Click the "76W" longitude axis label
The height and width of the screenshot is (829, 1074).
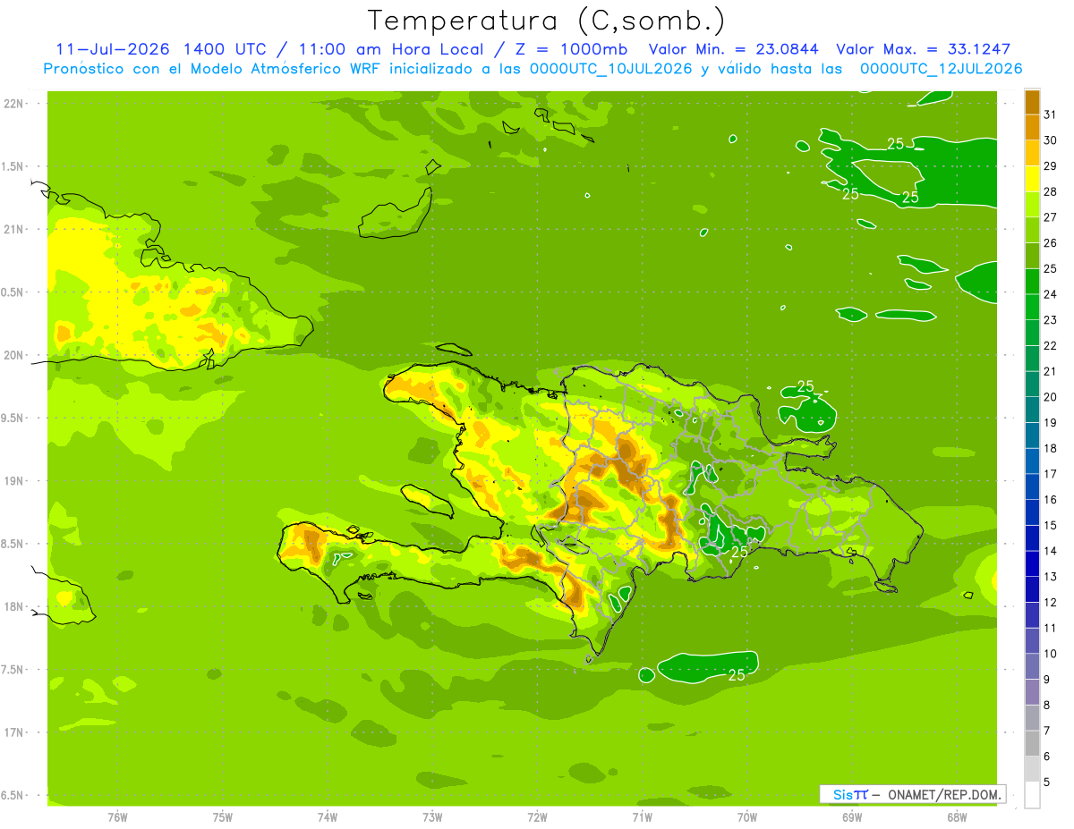click(117, 816)
